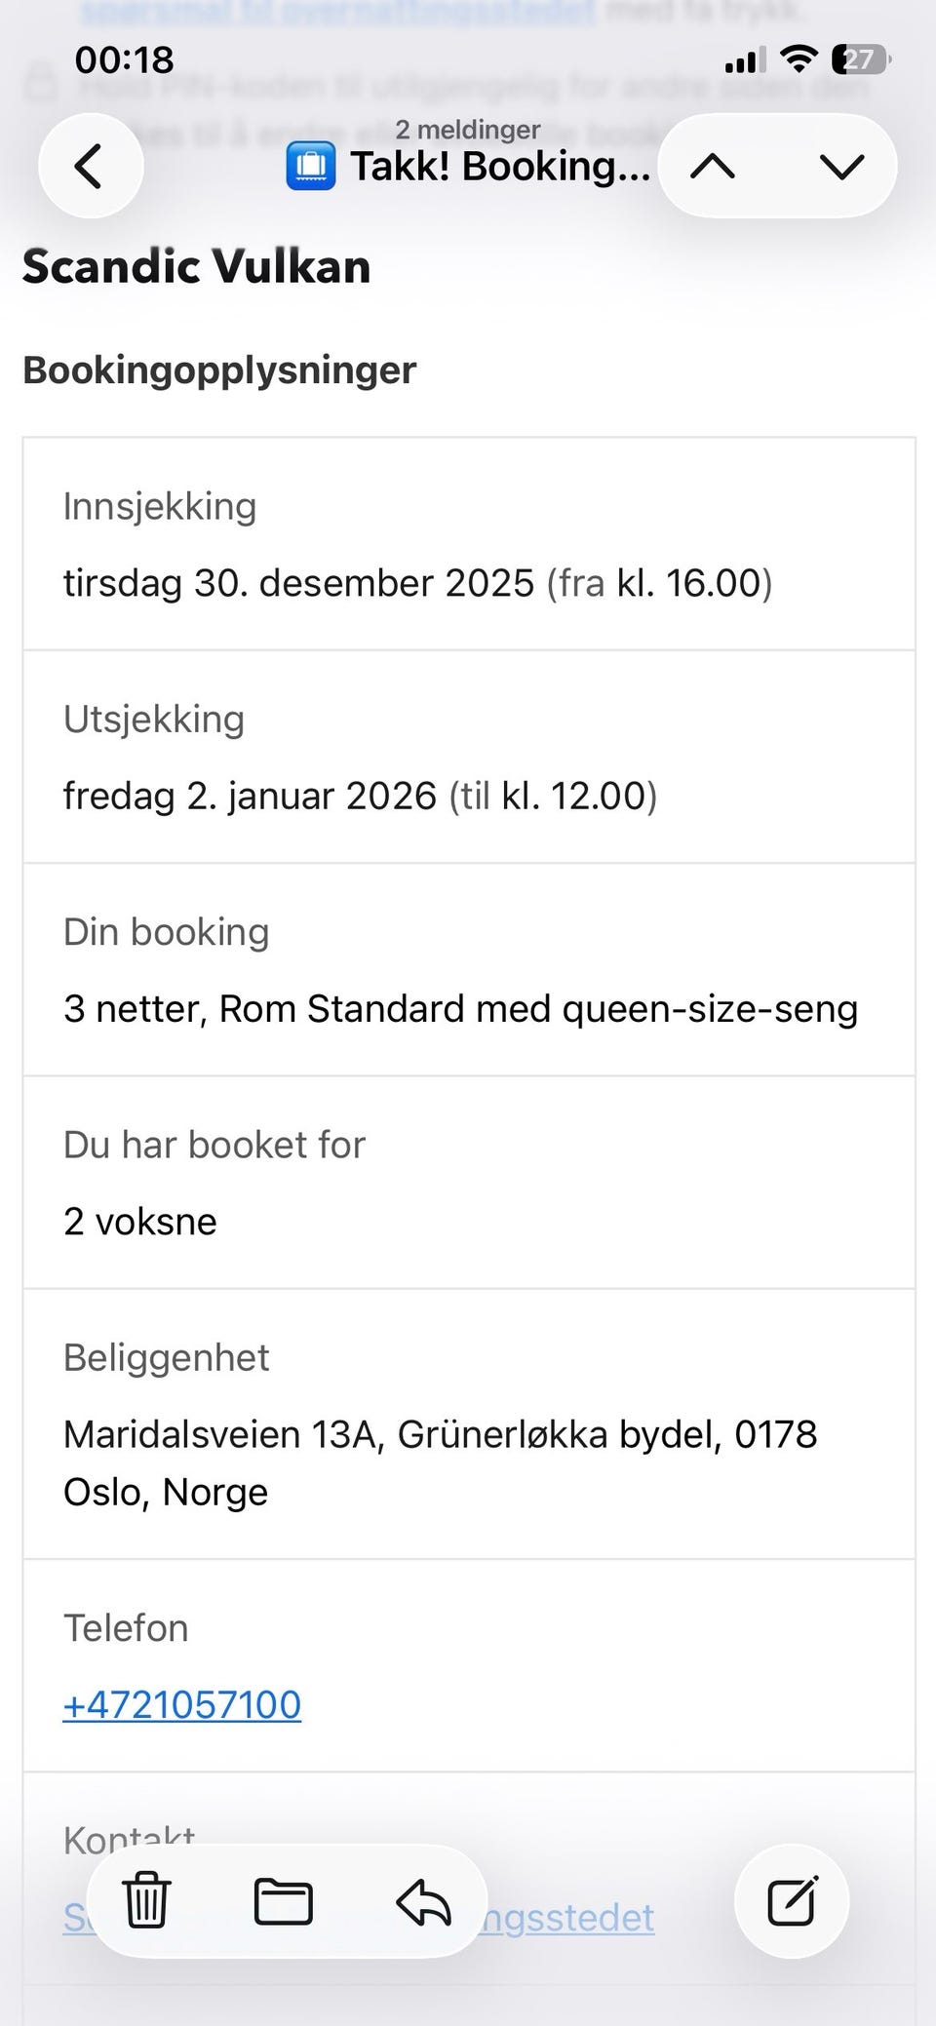936x2026 pixels.
Task: Compose new message with pencil icon
Action: point(792,1900)
